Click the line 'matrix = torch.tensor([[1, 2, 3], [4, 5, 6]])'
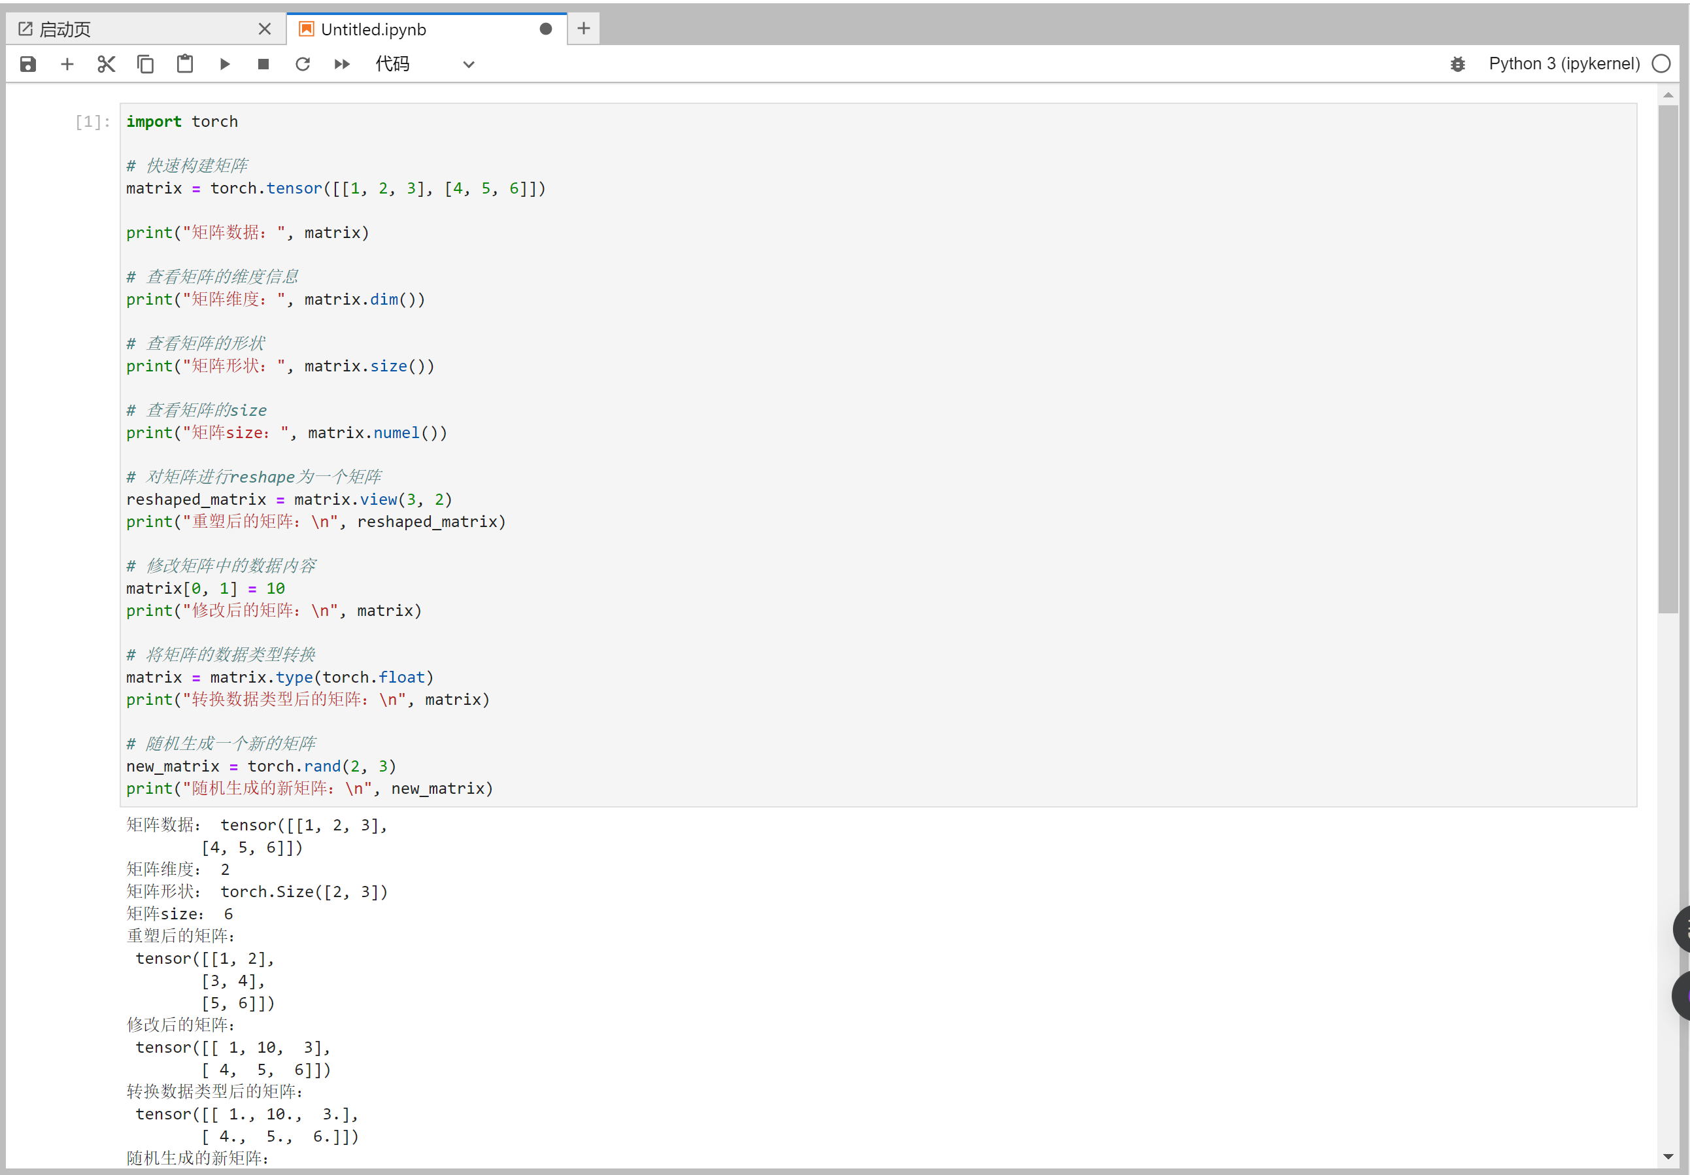1690x1175 pixels. (335, 188)
